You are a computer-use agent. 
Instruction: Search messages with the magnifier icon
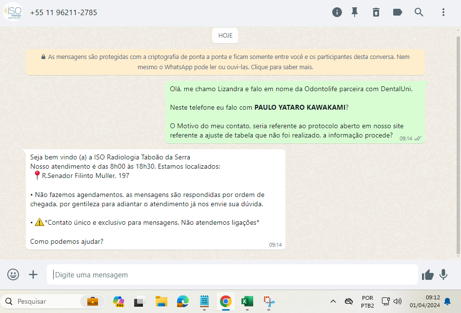click(419, 12)
